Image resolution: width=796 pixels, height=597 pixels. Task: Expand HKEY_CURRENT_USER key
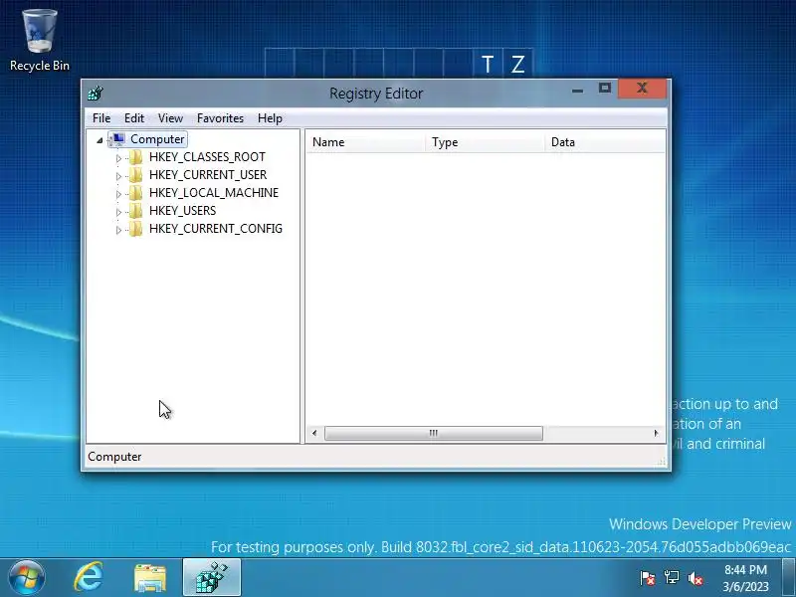coord(118,176)
